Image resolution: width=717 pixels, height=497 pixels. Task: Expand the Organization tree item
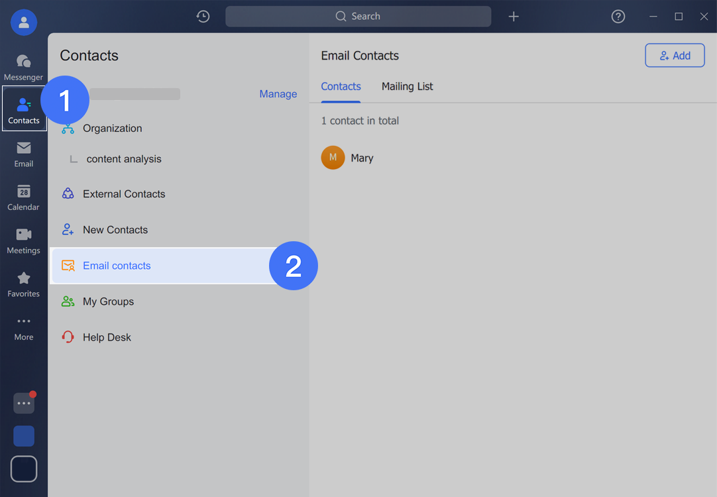pos(112,128)
